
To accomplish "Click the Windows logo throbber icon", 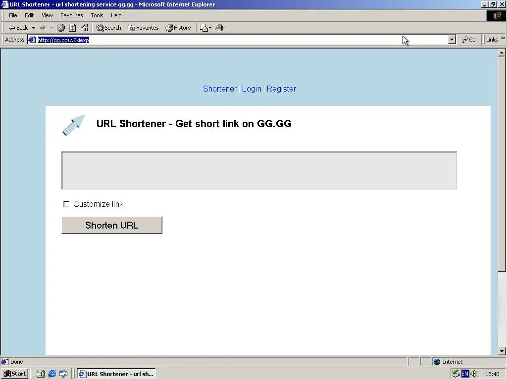I will click(x=497, y=15).
